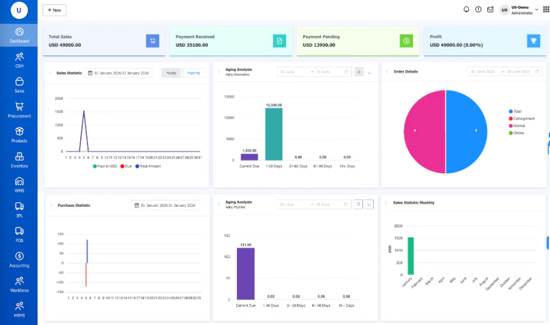Click the Payment Pending dollar icon

click(x=406, y=41)
